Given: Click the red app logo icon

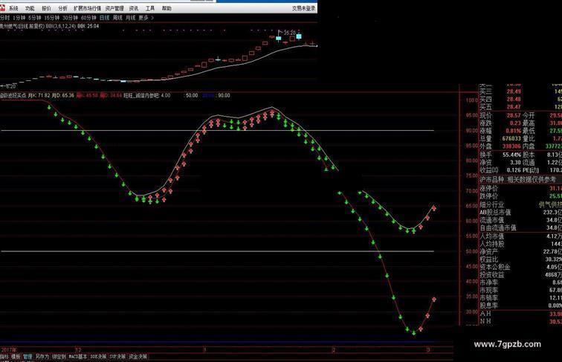Looking at the screenshot, I should tap(2, 8).
